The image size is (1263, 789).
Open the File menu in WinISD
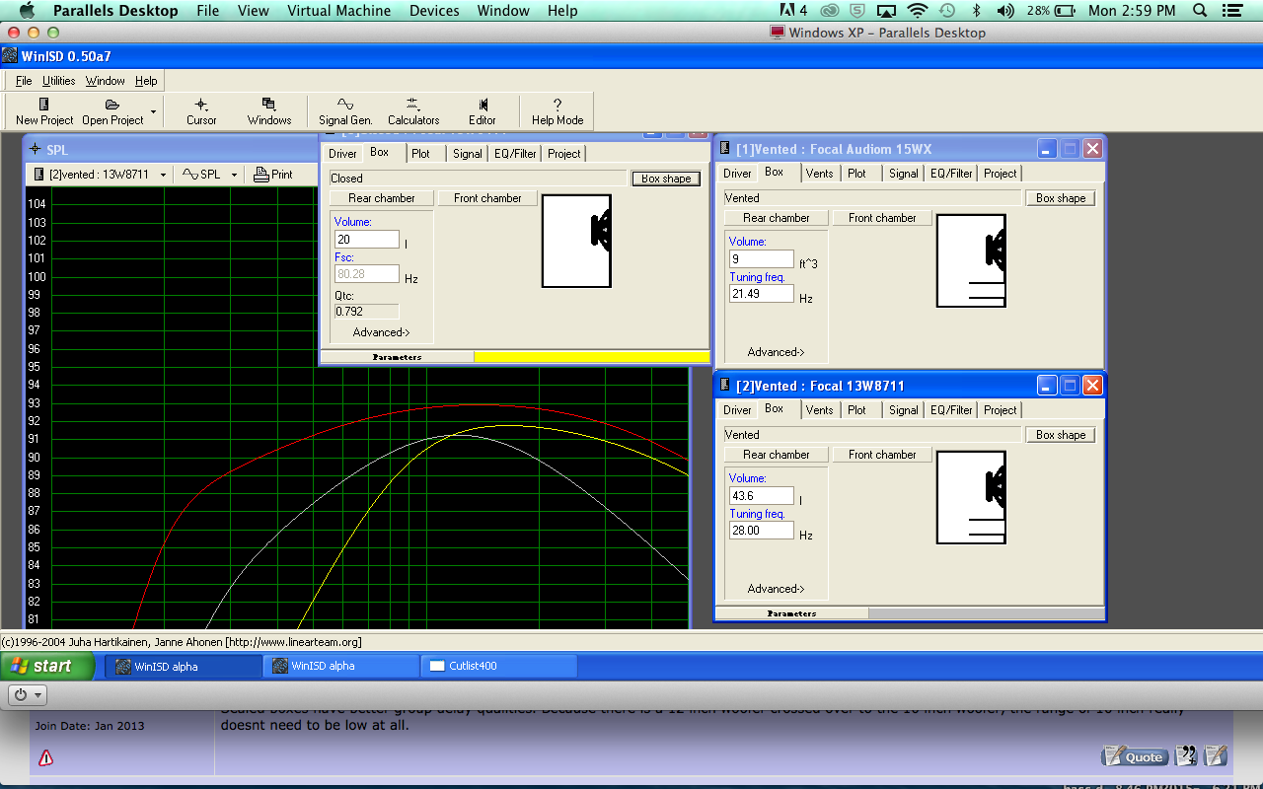coord(24,81)
